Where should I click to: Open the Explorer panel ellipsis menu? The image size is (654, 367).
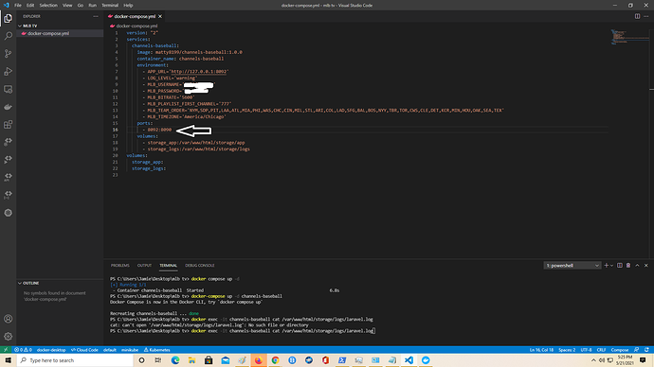[96, 16]
